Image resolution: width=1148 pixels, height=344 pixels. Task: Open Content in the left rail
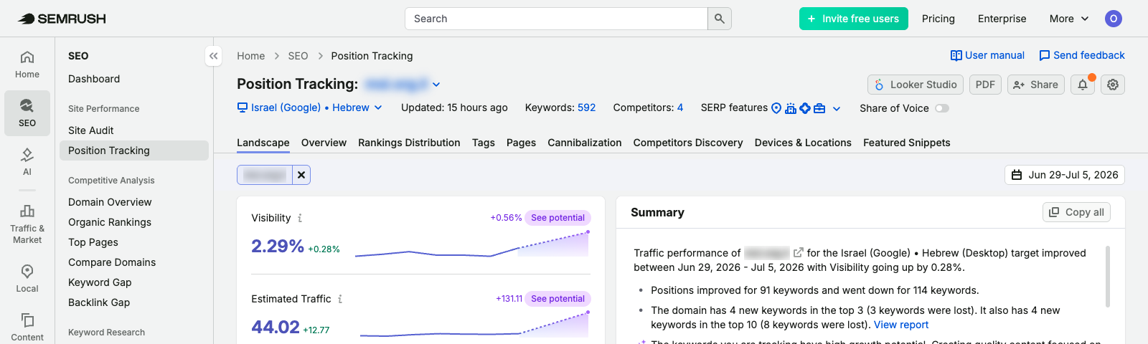pos(27,327)
